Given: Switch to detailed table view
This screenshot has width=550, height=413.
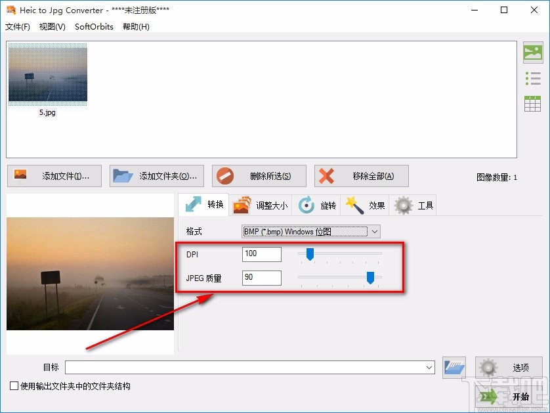Looking at the screenshot, I should pyautogui.click(x=533, y=103).
